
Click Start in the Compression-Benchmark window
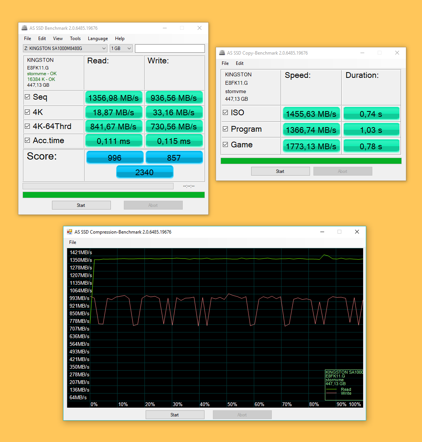[175, 415]
